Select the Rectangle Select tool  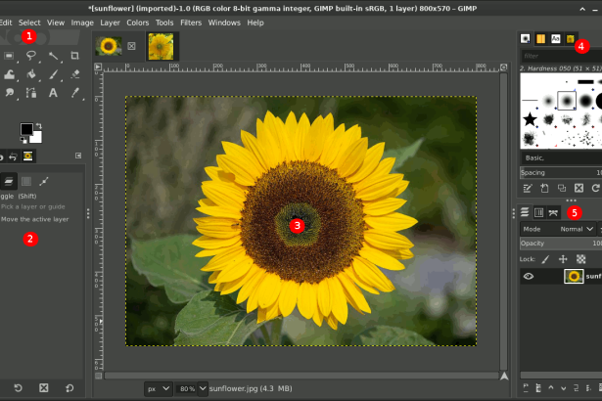click(x=10, y=56)
